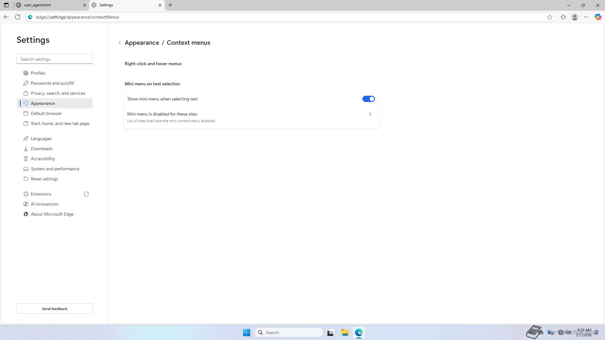Open Settings and more ellipsis menu
Viewport: 605px width, 340px height.
point(586,17)
